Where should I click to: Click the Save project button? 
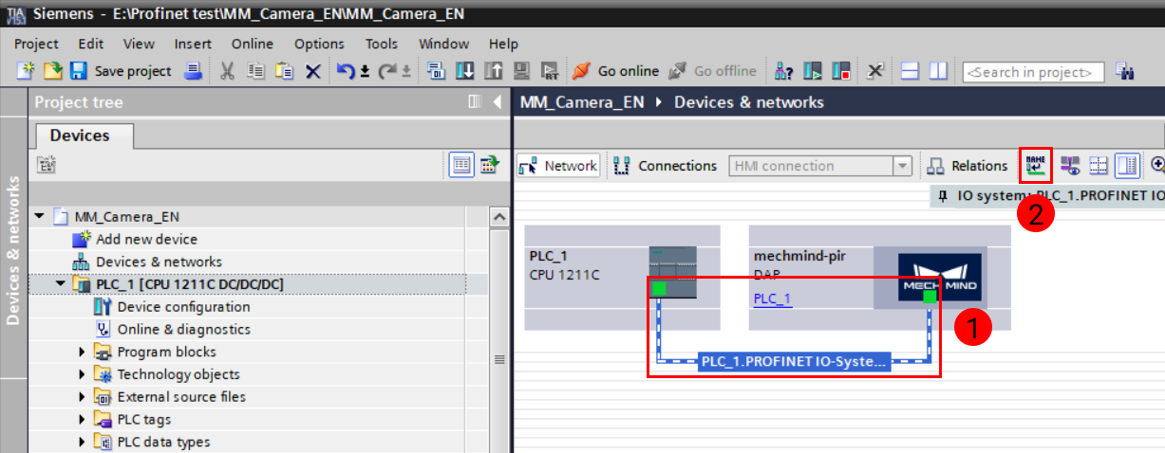[121, 71]
